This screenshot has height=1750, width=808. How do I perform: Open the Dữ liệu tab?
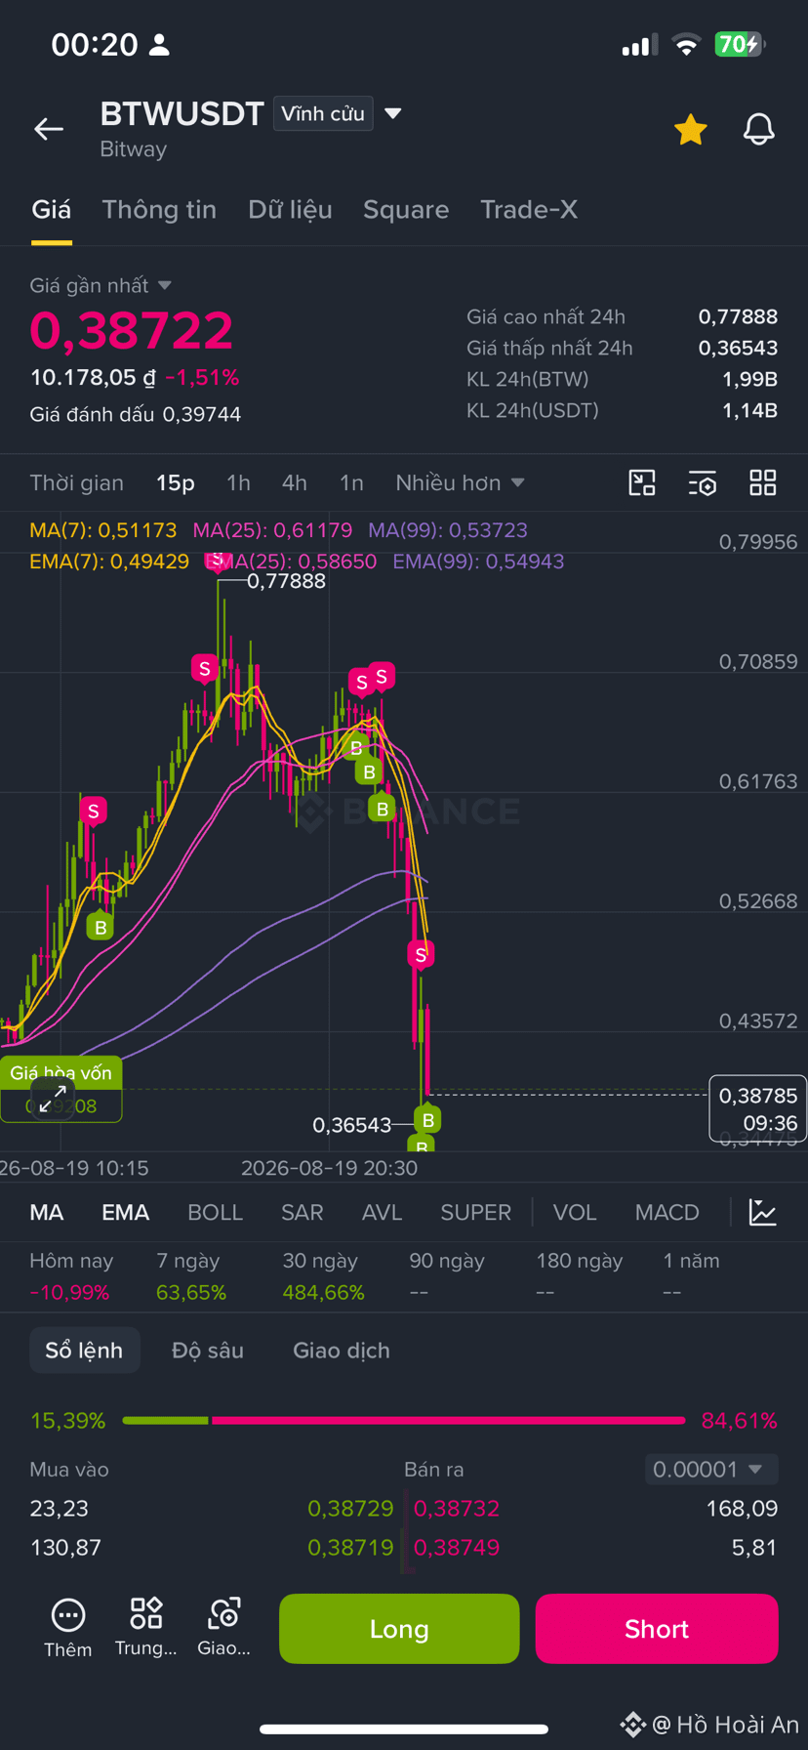[290, 209]
